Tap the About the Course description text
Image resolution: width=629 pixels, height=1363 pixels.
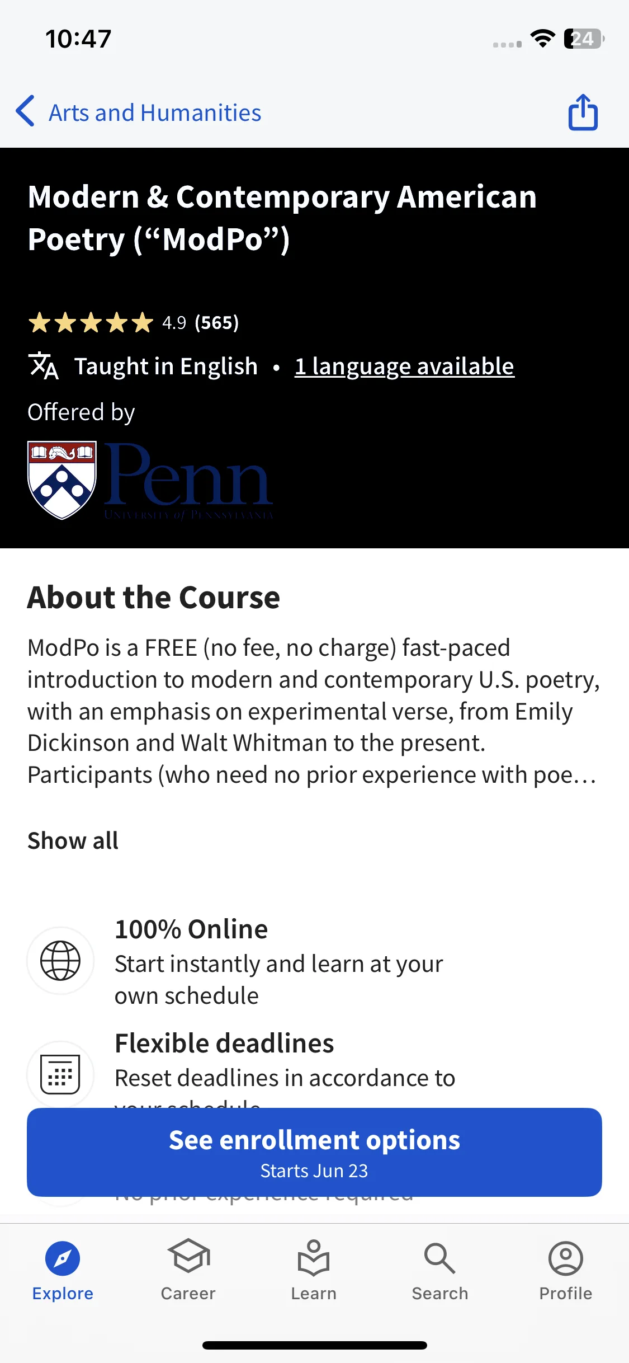pos(313,711)
